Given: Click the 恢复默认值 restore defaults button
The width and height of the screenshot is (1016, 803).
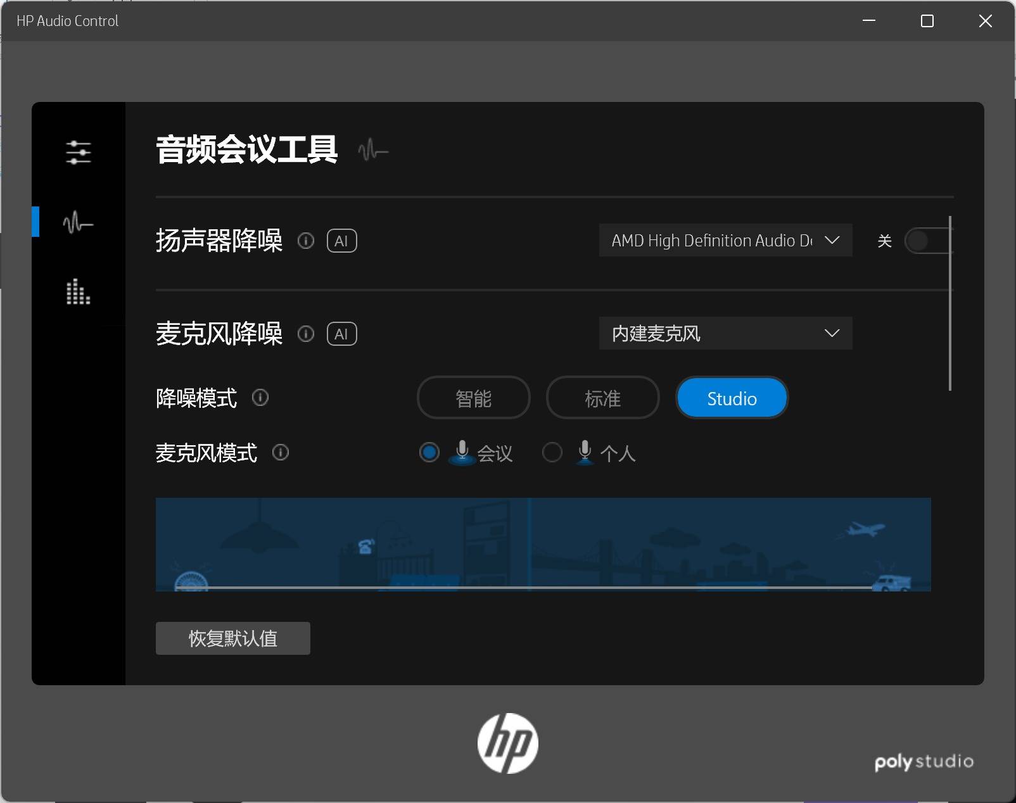Looking at the screenshot, I should [233, 638].
